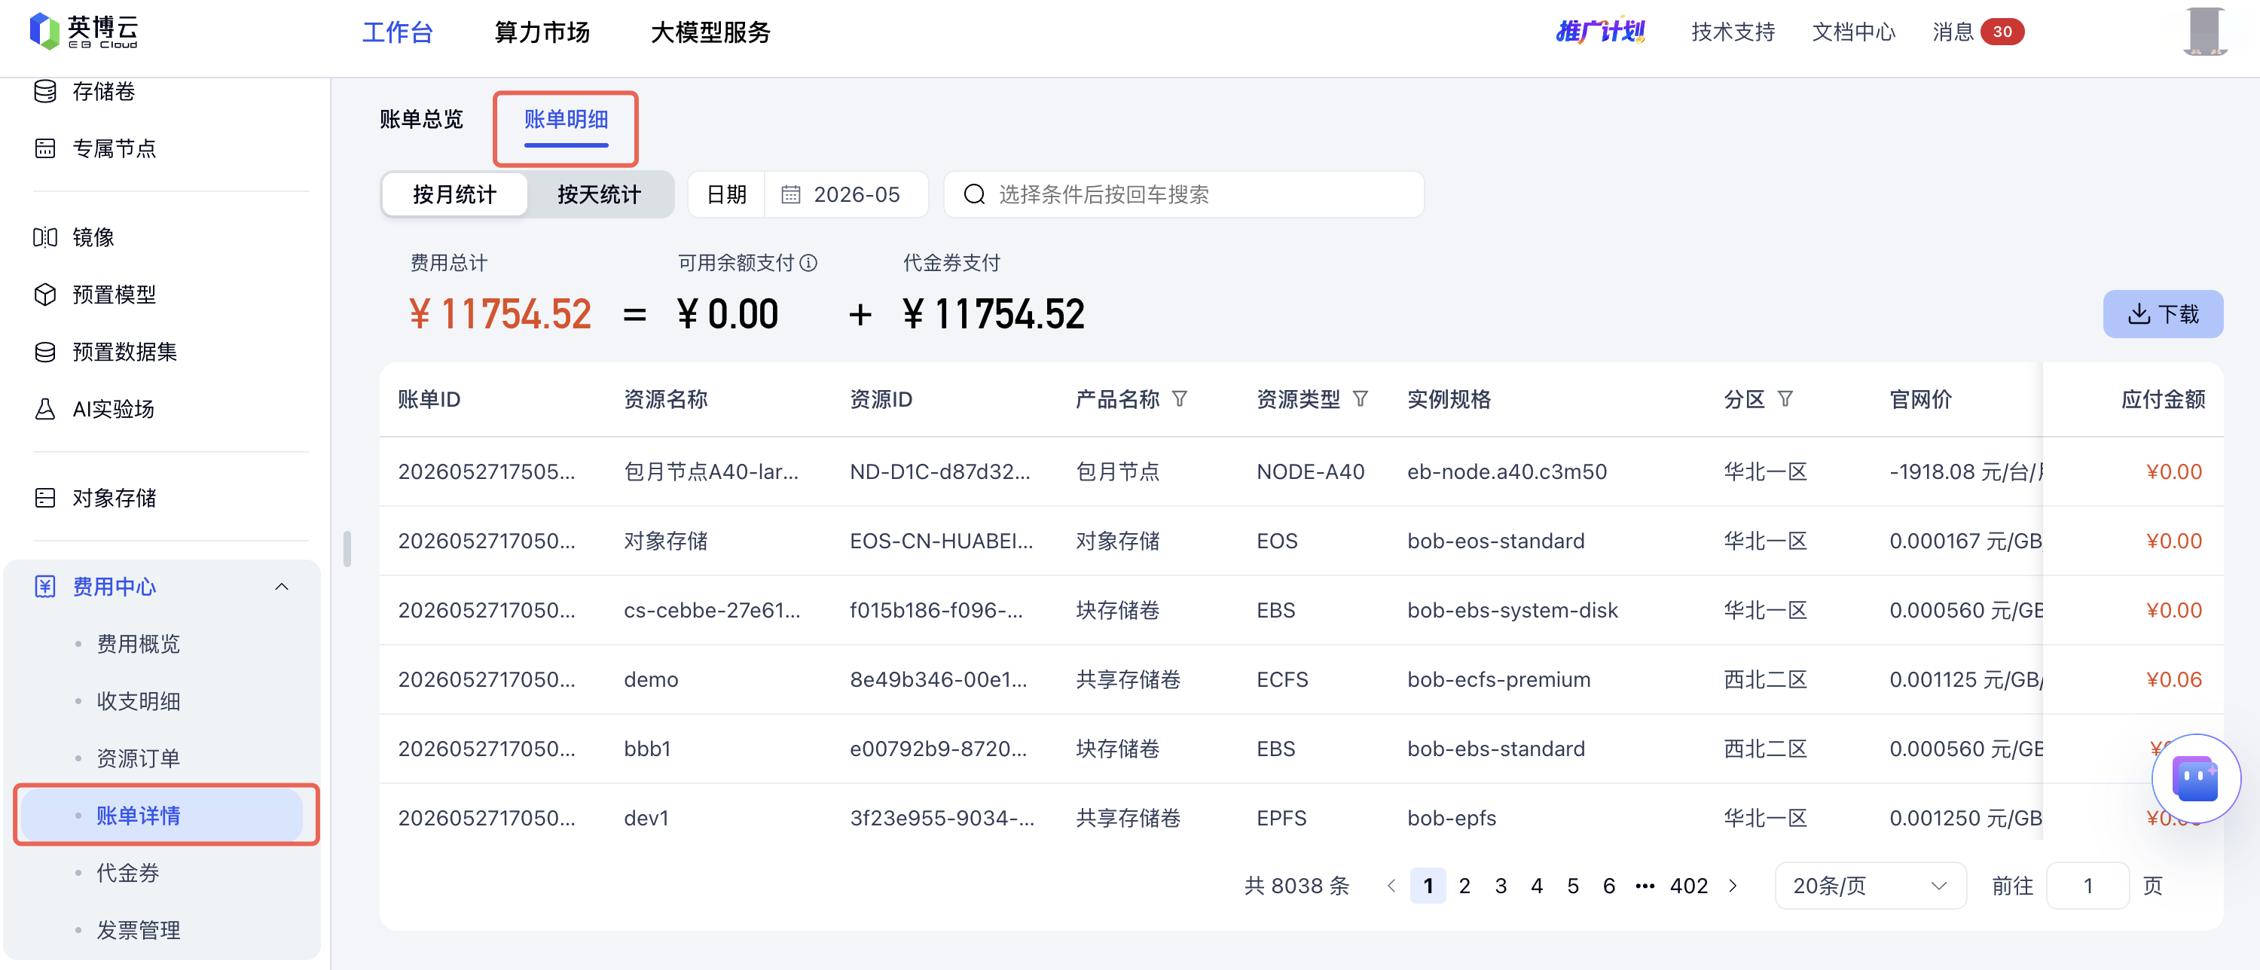
Task: Go to page 2
Action: click(x=1464, y=886)
